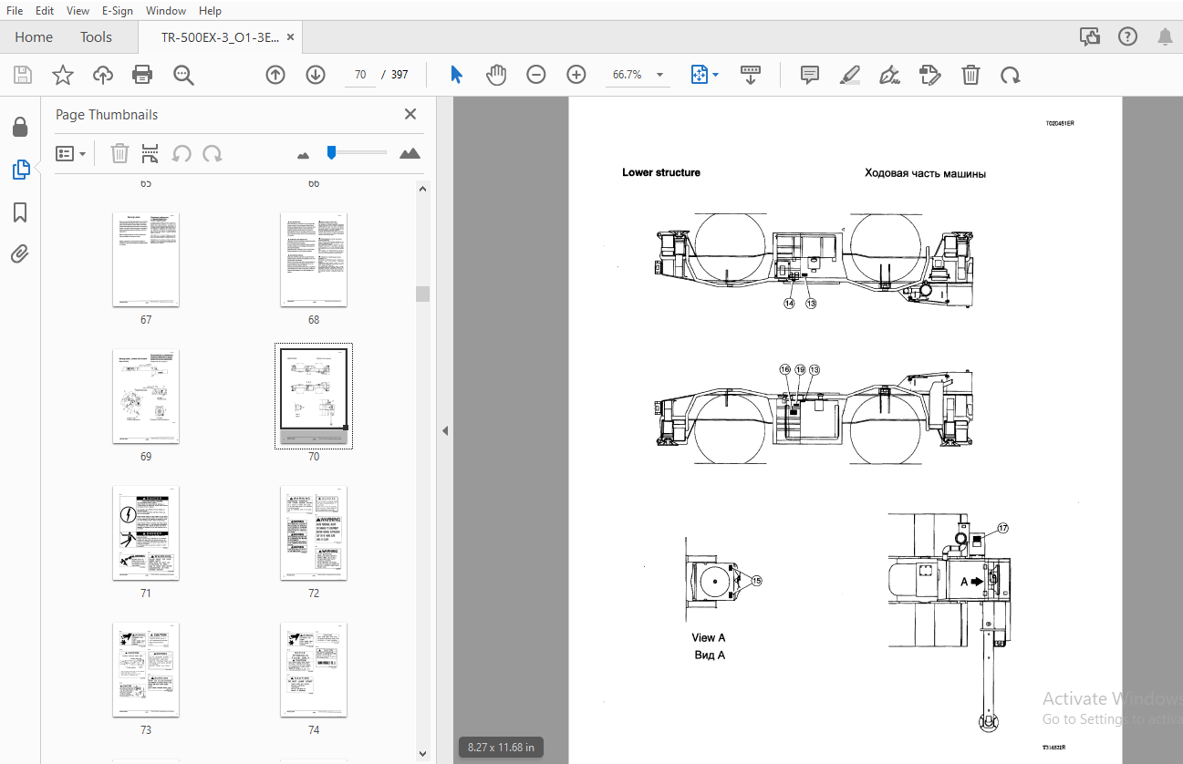
Task: Click the thumbnails panel scroll up arrow
Action: point(422,190)
